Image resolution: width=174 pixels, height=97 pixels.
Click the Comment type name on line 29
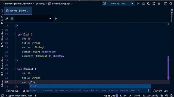click(x=28, y=69)
